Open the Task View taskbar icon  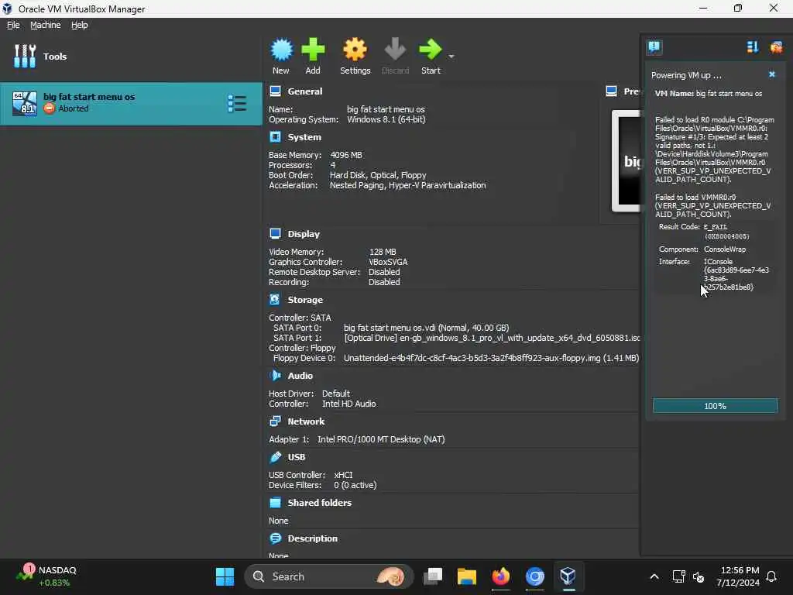[x=433, y=576]
